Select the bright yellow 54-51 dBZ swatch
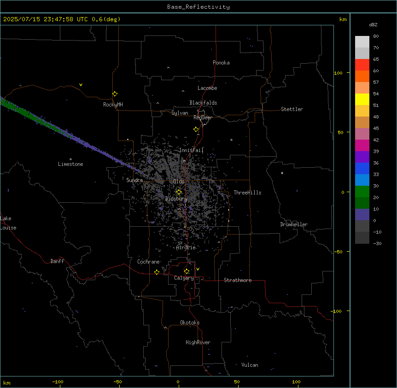The width and height of the screenshot is (397, 388). tap(362, 99)
